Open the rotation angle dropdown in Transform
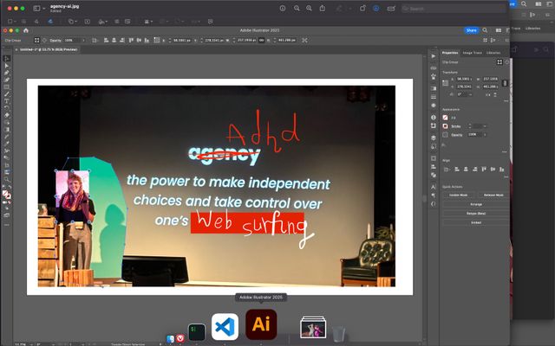This screenshot has width=555, height=346. pos(470,94)
